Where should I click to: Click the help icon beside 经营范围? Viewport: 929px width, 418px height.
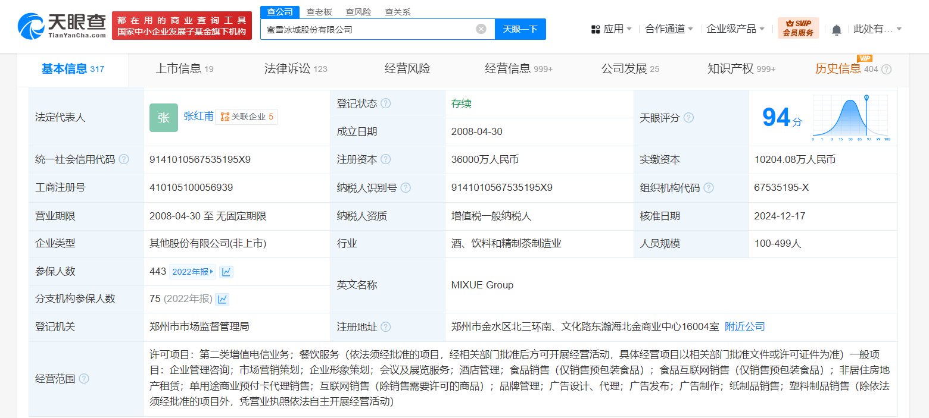[84, 379]
